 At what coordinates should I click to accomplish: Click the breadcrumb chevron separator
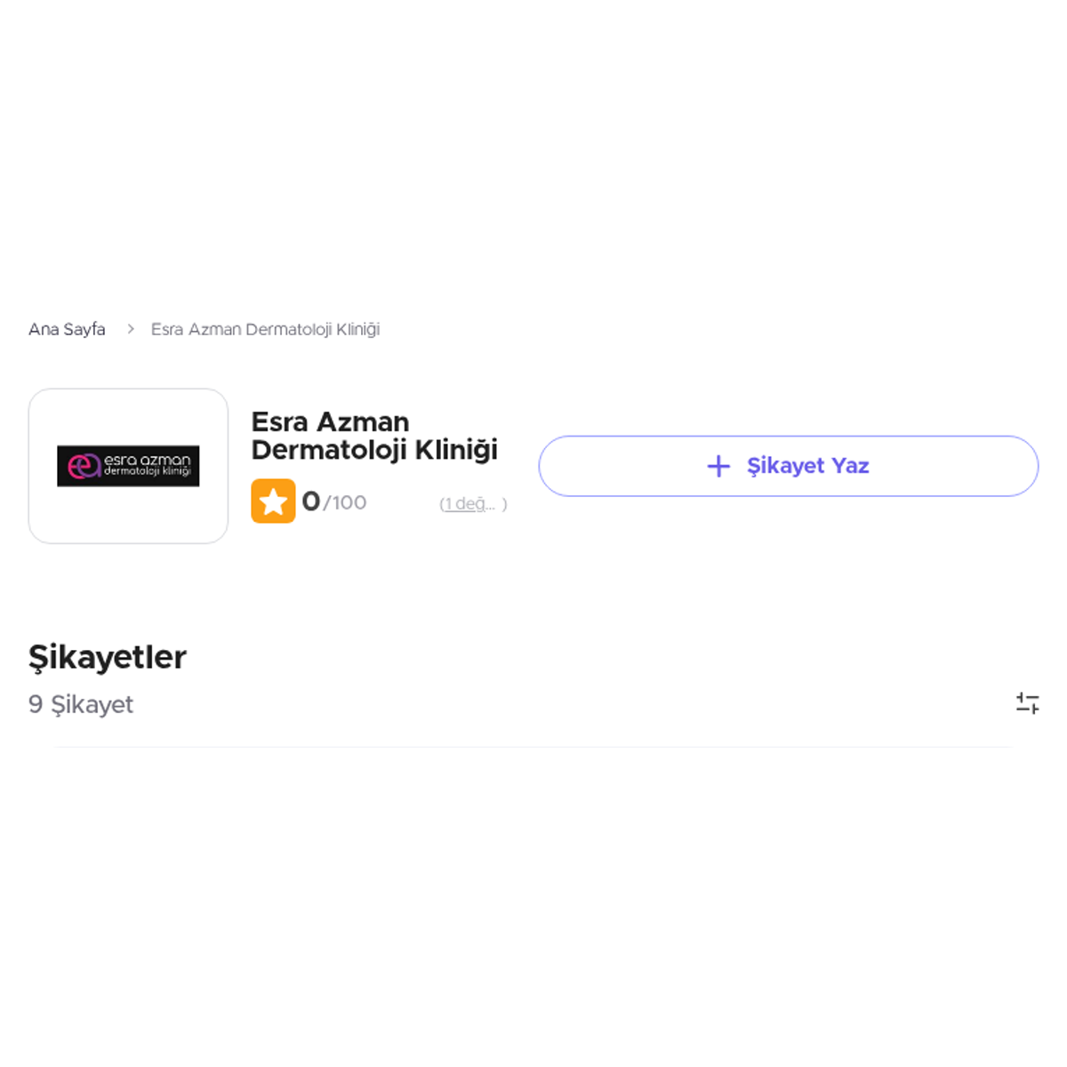pos(130,329)
